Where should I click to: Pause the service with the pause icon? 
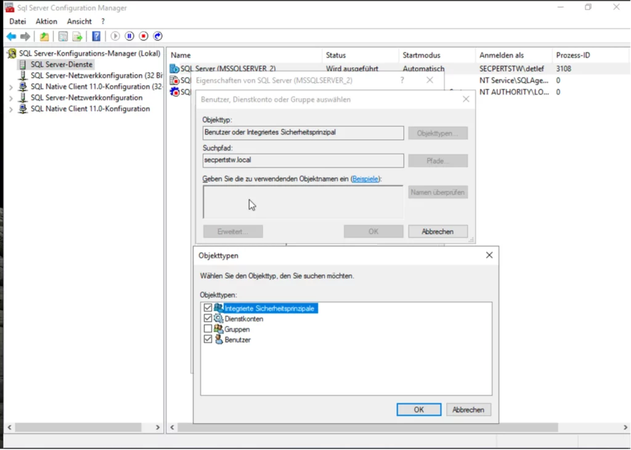pos(129,36)
